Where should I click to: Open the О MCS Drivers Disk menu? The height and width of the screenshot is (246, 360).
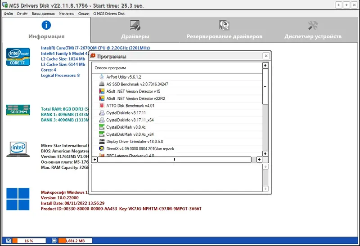109,14
